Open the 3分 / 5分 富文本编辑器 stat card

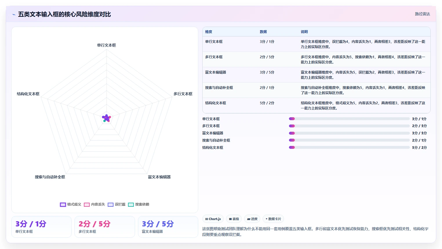[168, 227]
